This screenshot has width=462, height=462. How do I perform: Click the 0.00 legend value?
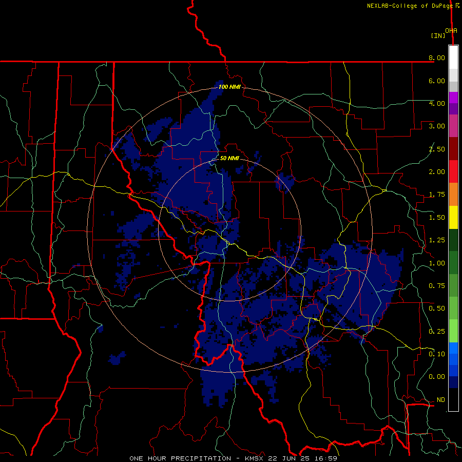(x=437, y=377)
